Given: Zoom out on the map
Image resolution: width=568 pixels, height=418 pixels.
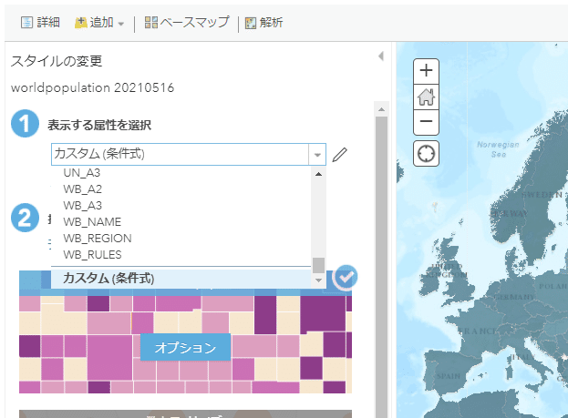Looking at the screenshot, I should (x=426, y=122).
